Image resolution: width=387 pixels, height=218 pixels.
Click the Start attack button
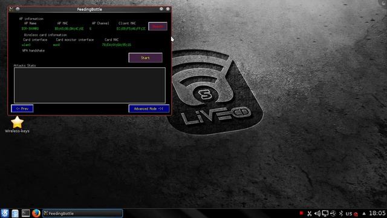[145, 58]
